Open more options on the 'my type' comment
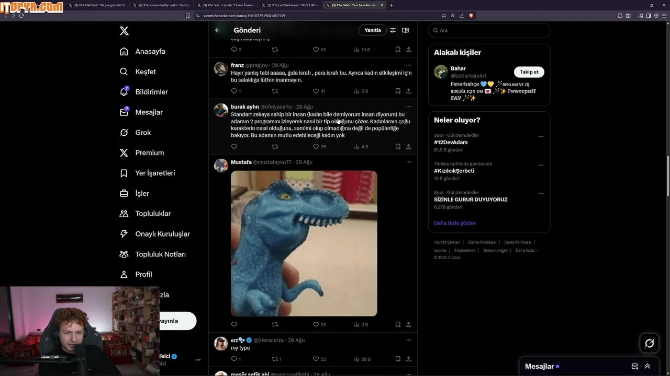Viewport: 670px width, 376px height. pos(409,340)
